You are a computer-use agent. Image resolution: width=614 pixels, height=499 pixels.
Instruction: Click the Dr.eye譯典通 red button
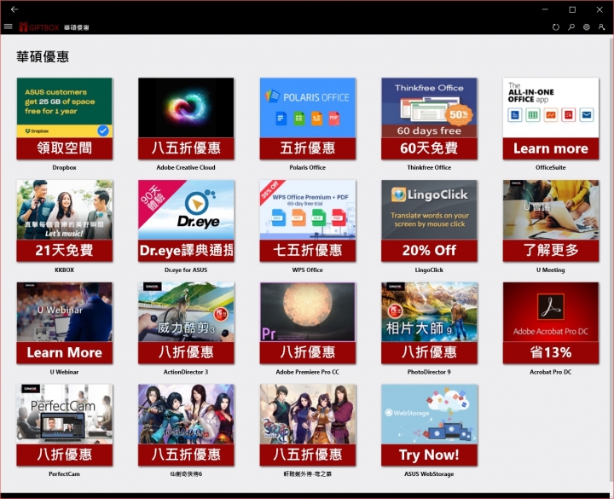pos(186,251)
